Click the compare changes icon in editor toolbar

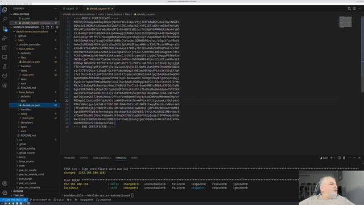349,9
